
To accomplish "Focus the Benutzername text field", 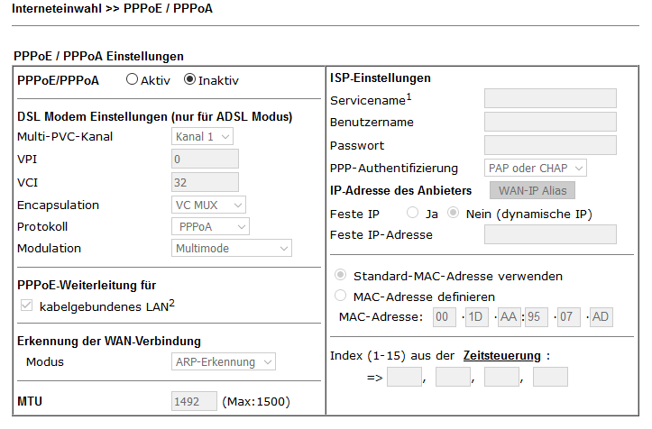I will (550, 122).
